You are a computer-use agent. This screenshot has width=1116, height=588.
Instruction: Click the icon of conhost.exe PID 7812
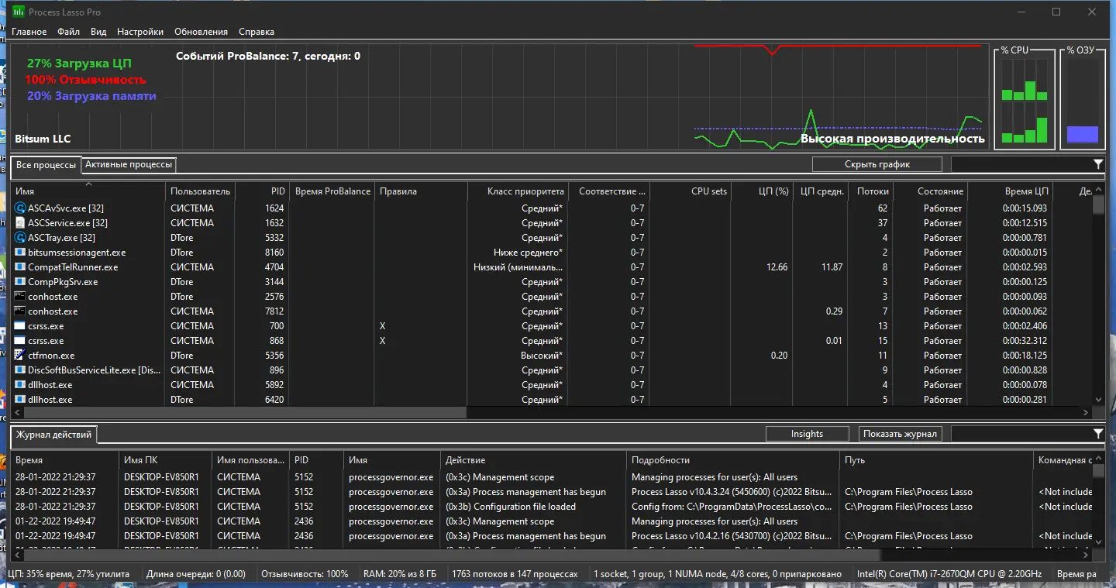[20, 311]
